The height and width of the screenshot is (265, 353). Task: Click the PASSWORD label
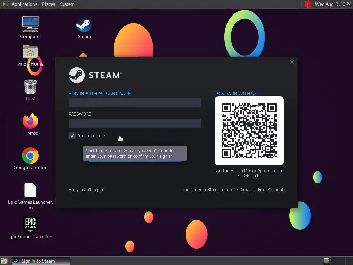80,114
